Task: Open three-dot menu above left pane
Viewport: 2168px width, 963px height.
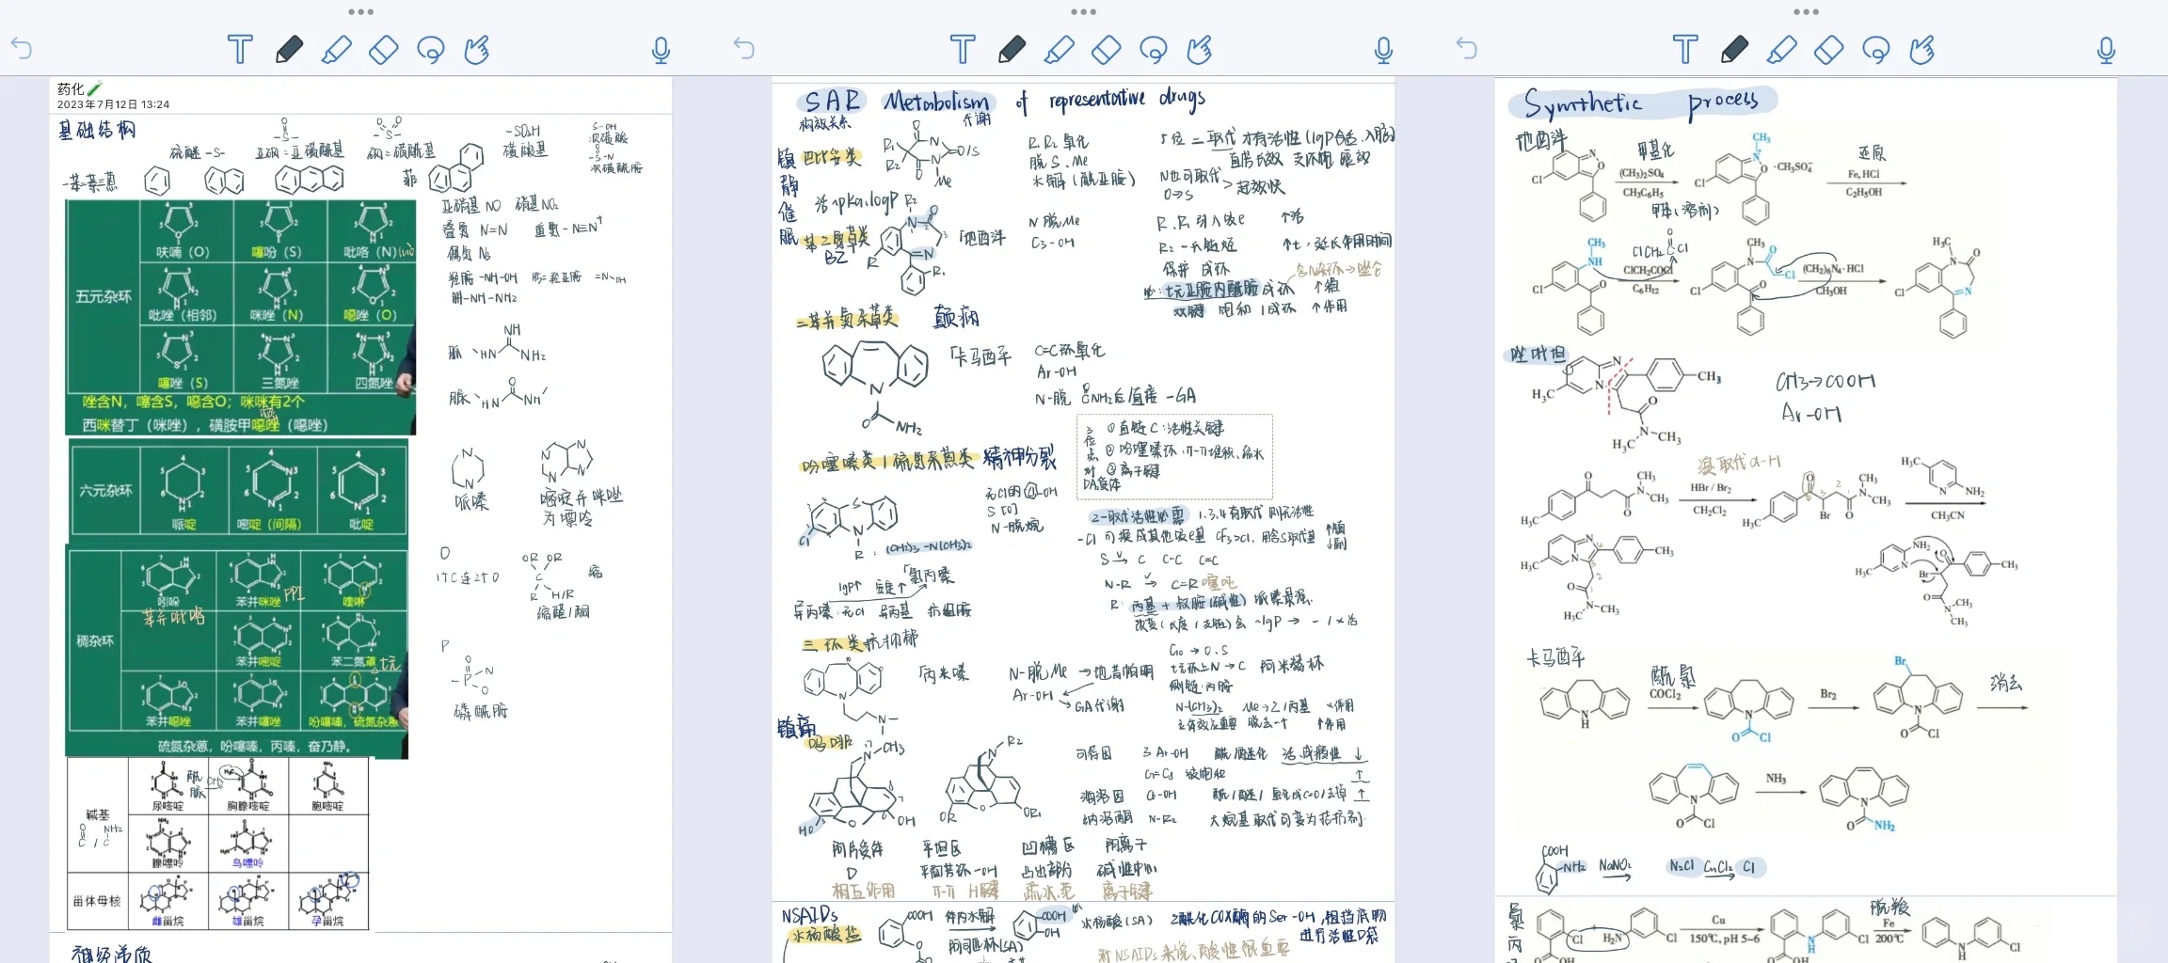Action: (x=360, y=12)
